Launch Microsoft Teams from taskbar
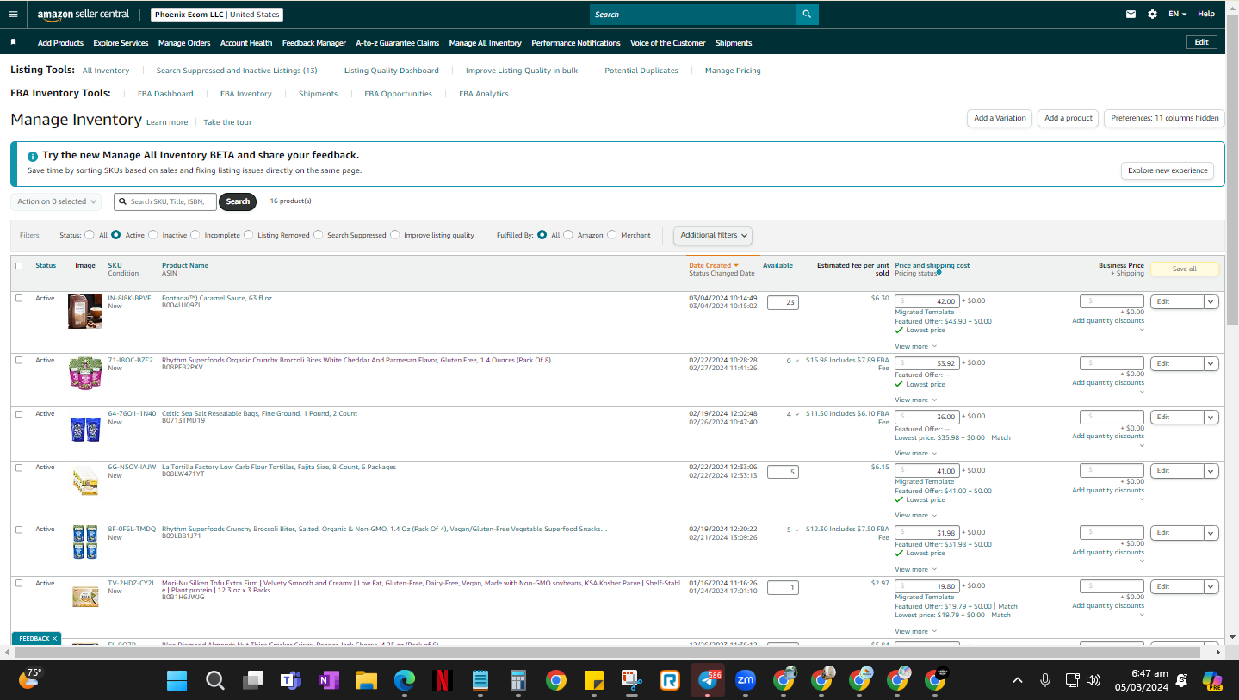The image size is (1239, 700). [x=290, y=680]
